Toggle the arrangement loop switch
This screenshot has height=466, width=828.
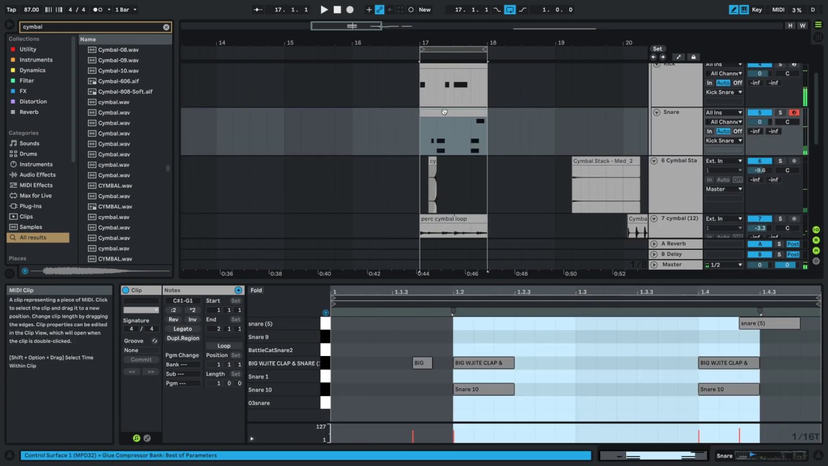tap(510, 10)
